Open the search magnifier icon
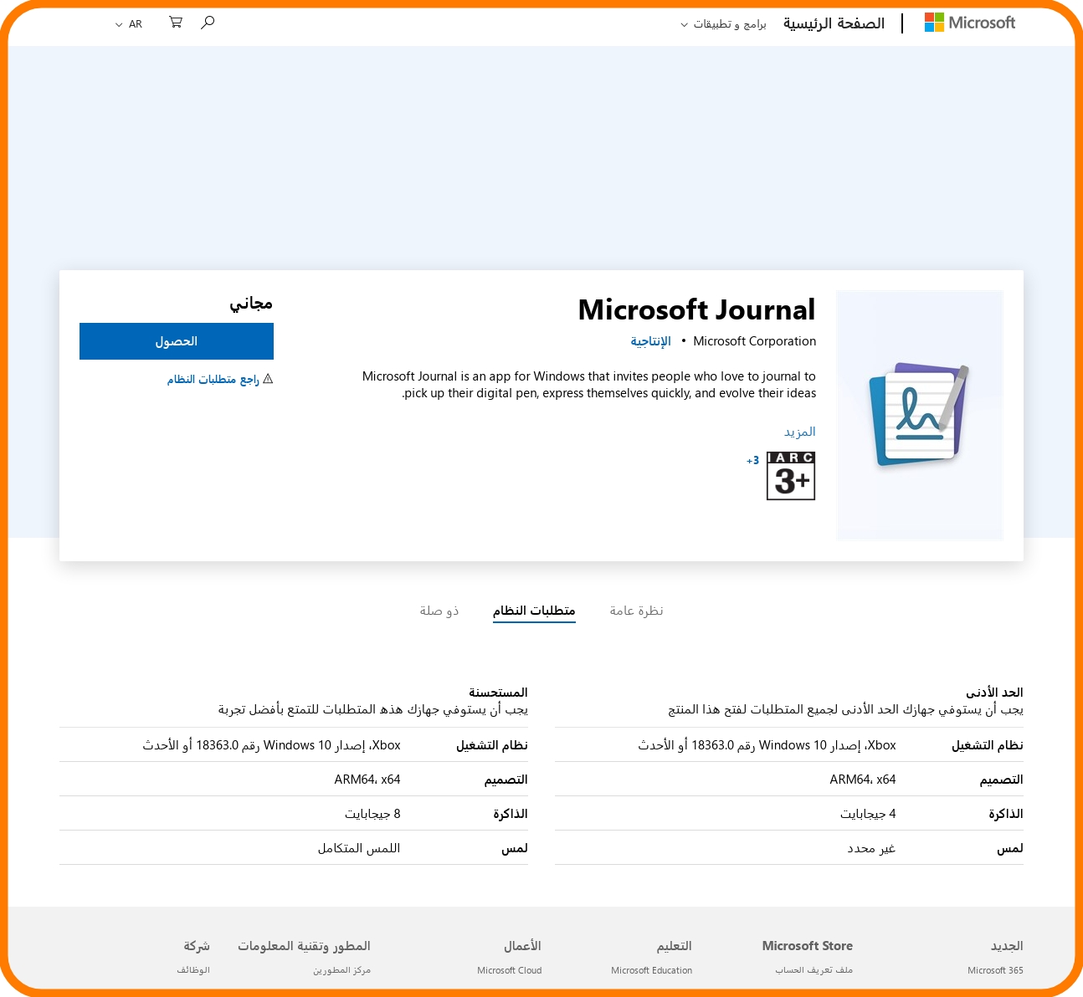The height and width of the screenshot is (997, 1083). (x=208, y=23)
